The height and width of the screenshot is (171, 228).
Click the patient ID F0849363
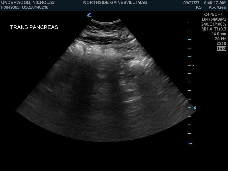click(10, 7)
